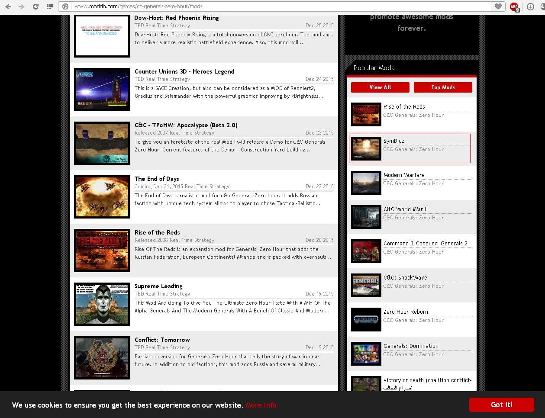Open C&C: ShockWave sidebar title link
This screenshot has width=545, height=418.
coord(405,277)
